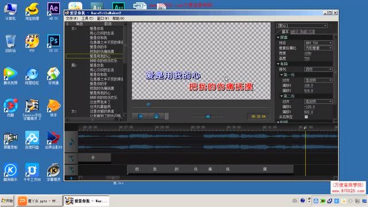The height and width of the screenshot is (207, 368).
Task: Select the first lyric row 爱是你我
Action: click(94, 28)
